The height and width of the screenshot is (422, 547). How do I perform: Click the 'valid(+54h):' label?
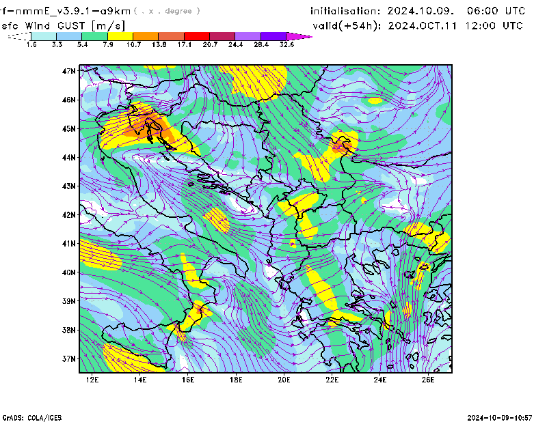click(347, 26)
